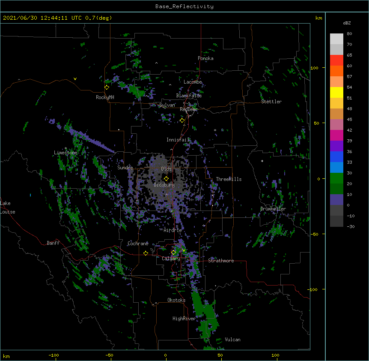Click the dBZ legend heading
The height and width of the screenshot is (361, 369).
coord(347,23)
